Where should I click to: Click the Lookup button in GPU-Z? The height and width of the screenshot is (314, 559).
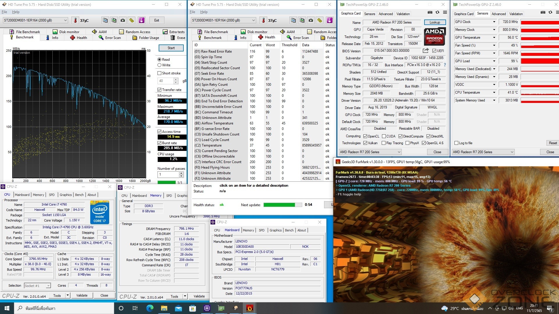(x=435, y=22)
